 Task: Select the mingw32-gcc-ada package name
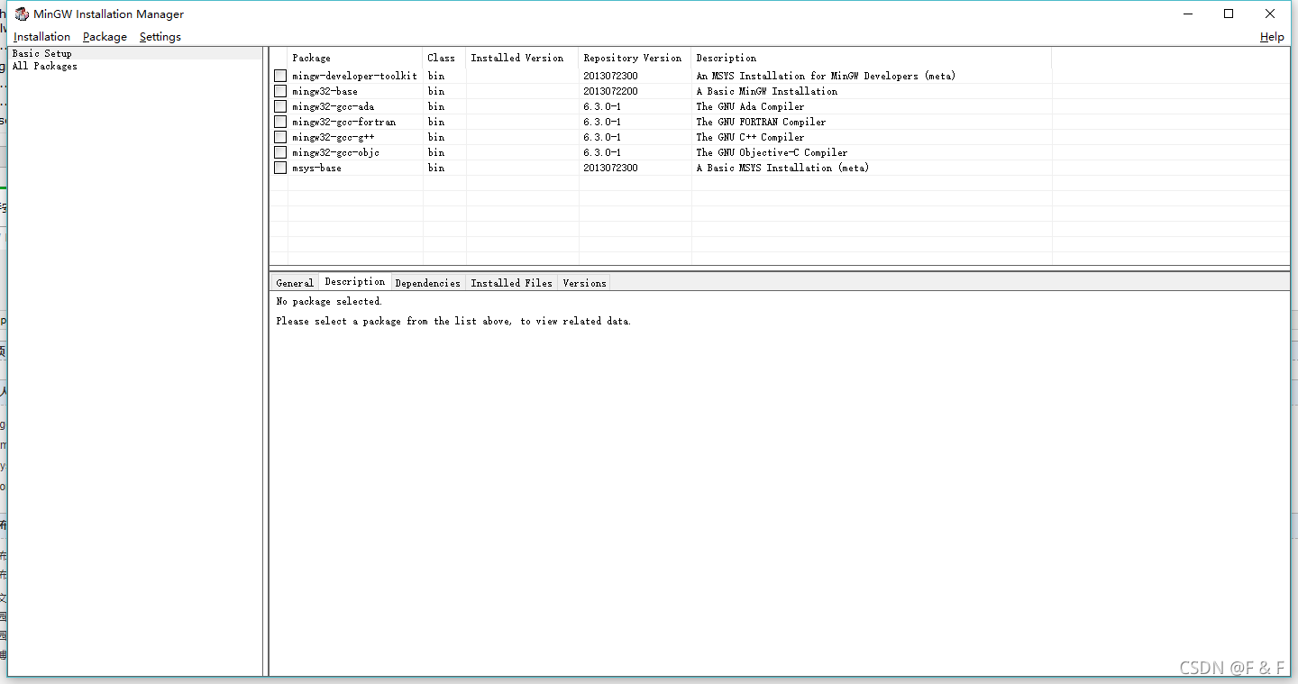click(x=333, y=106)
